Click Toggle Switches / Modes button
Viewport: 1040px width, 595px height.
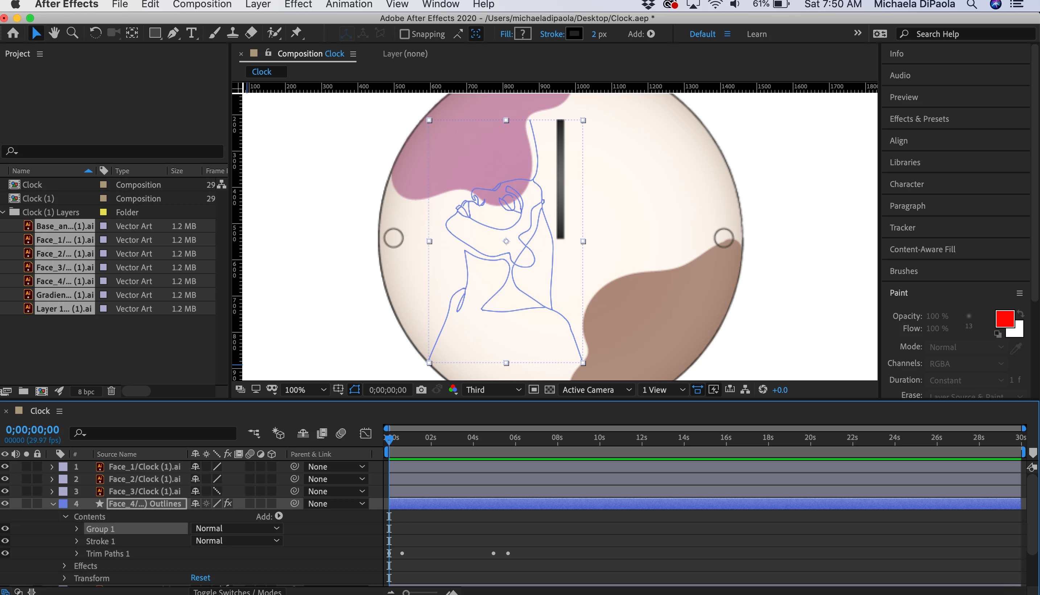tap(237, 591)
